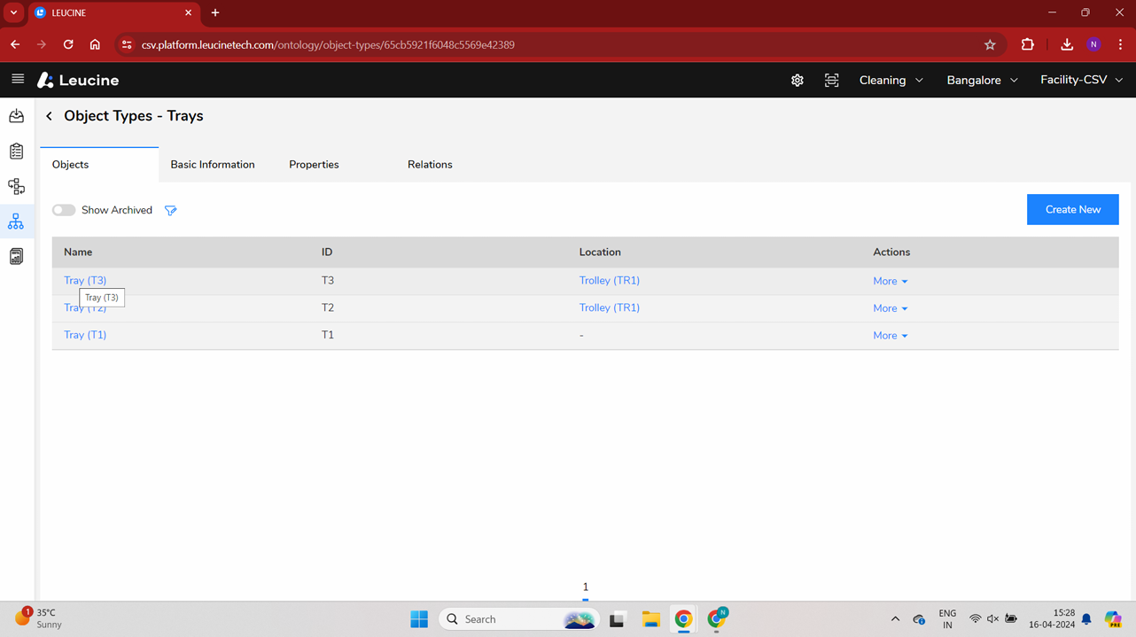The width and height of the screenshot is (1136, 637).
Task: Go back using arrow beside Object Types
Action: pyautogui.click(x=49, y=116)
